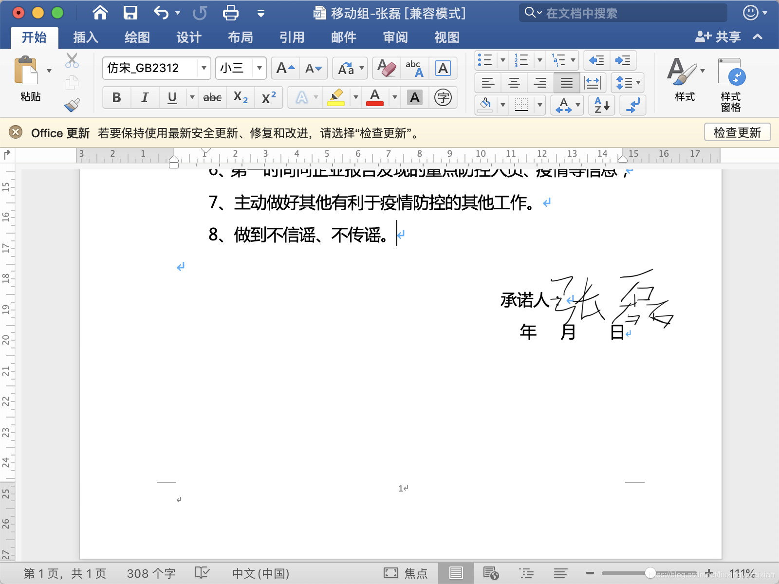The image size is (779, 584).
Task: Sort paragraphs with the A-Z icon
Action: pyautogui.click(x=602, y=105)
